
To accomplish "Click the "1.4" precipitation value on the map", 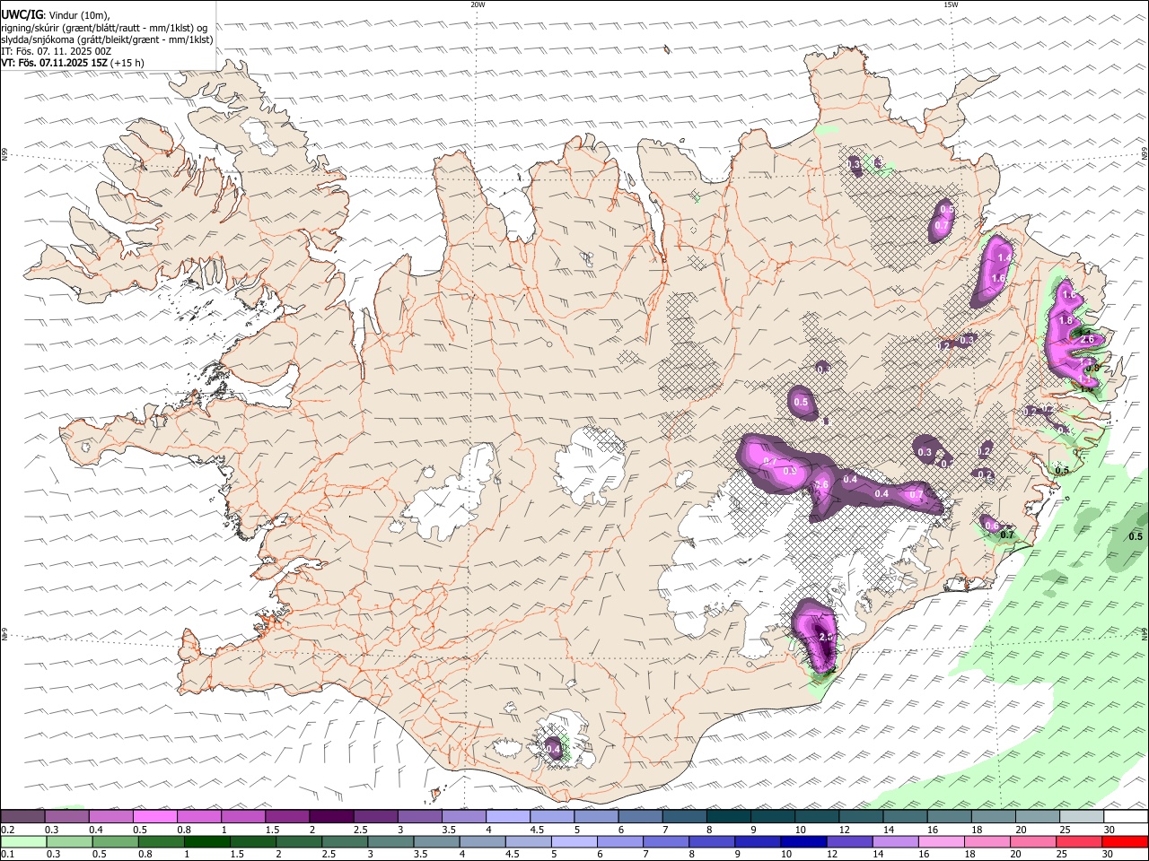I will [x=1004, y=257].
